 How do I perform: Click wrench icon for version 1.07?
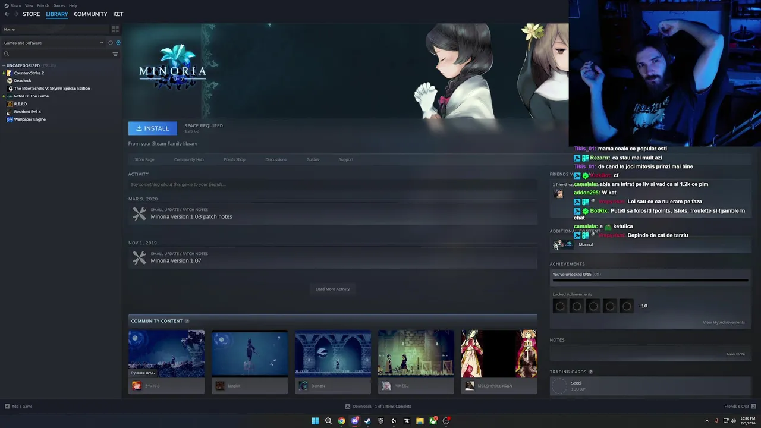pos(139,258)
